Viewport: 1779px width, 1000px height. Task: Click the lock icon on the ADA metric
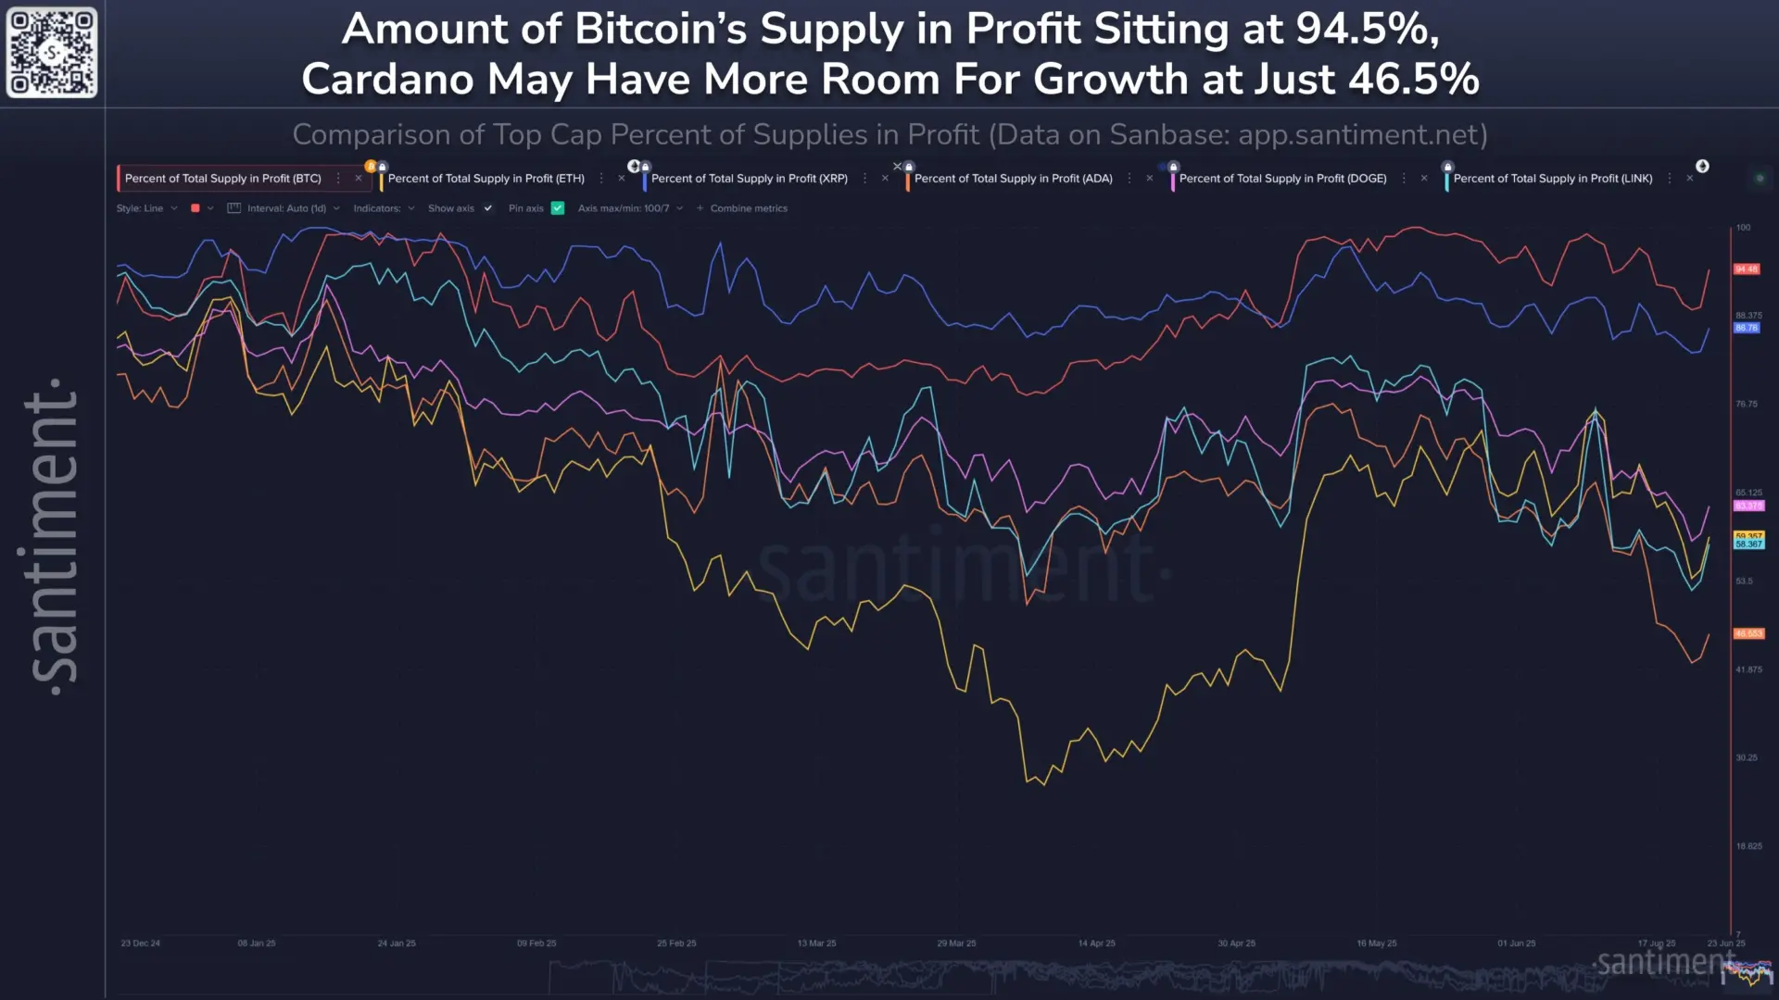(x=909, y=166)
